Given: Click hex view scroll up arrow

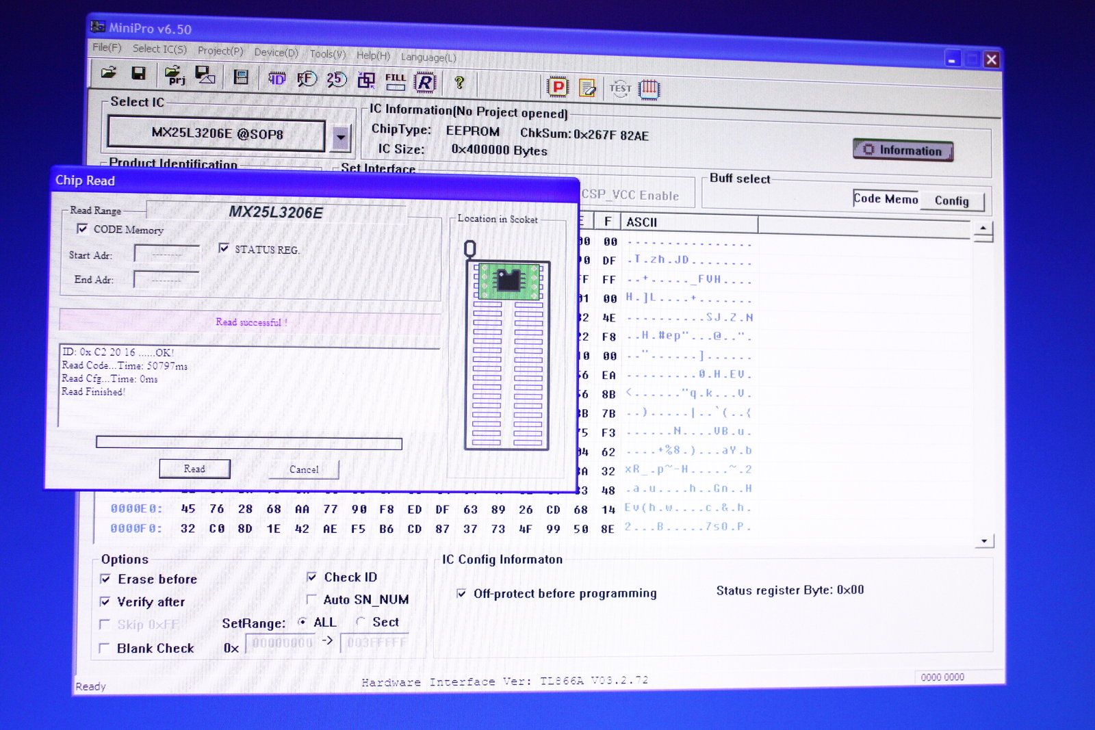Looking at the screenshot, I should (983, 229).
